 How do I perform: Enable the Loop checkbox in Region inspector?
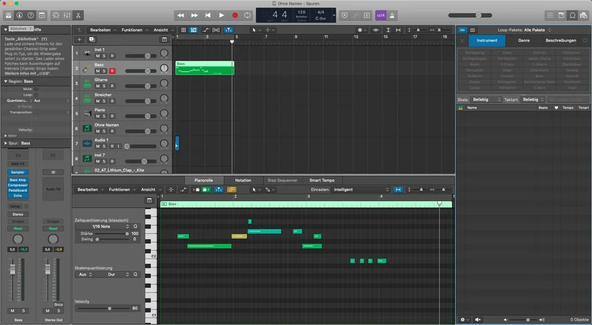[x=36, y=94]
